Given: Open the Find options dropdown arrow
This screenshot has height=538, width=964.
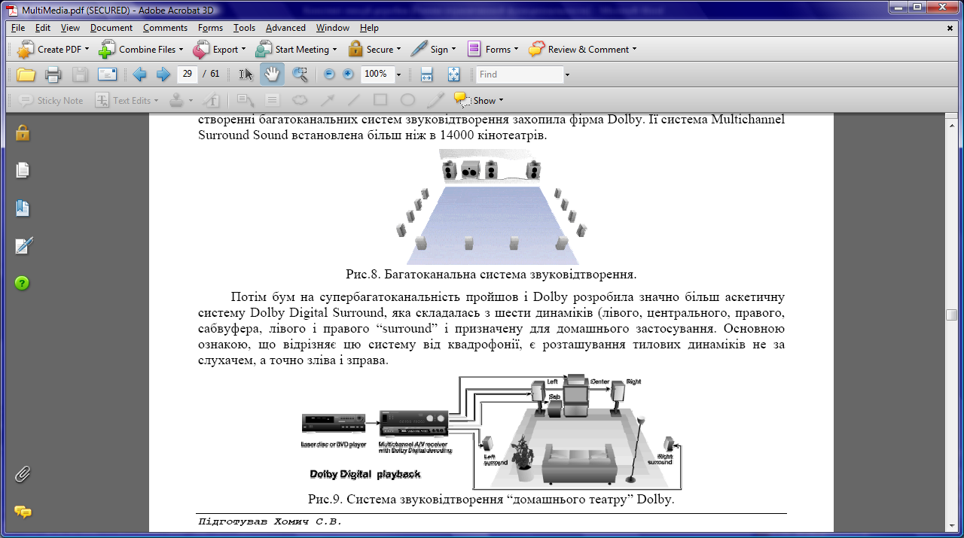Looking at the screenshot, I should pyautogui.click(x=567, y=74).
